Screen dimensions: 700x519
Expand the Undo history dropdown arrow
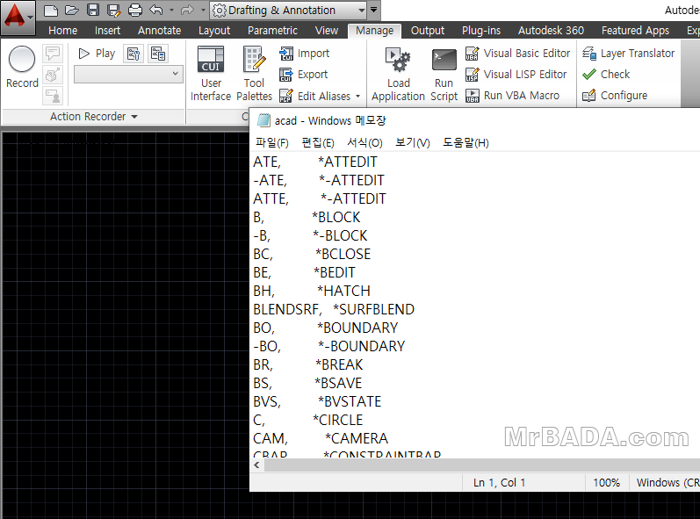coord(171,11)
